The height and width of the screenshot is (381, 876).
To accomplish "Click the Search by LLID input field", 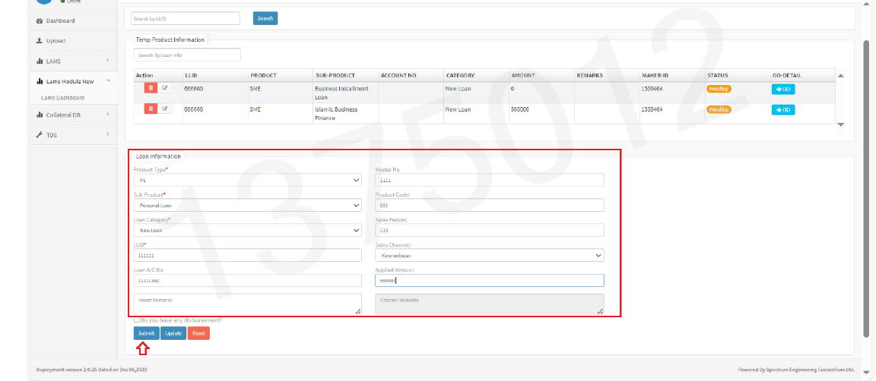I will 186,18.
